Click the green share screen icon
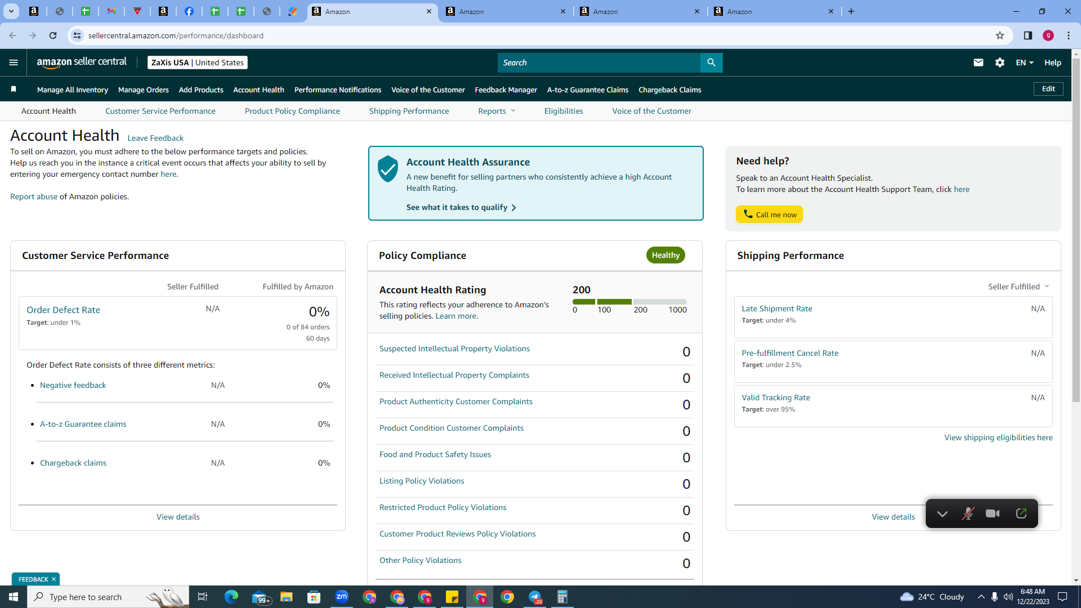 pos(1021,513)
